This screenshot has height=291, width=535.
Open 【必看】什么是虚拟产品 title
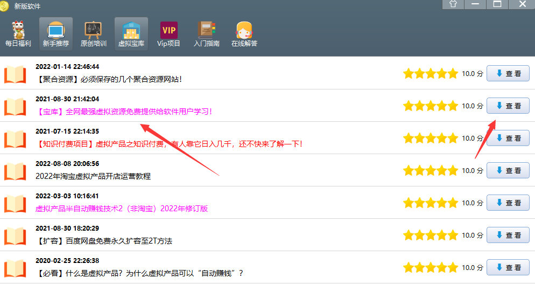tap(139, 273)
